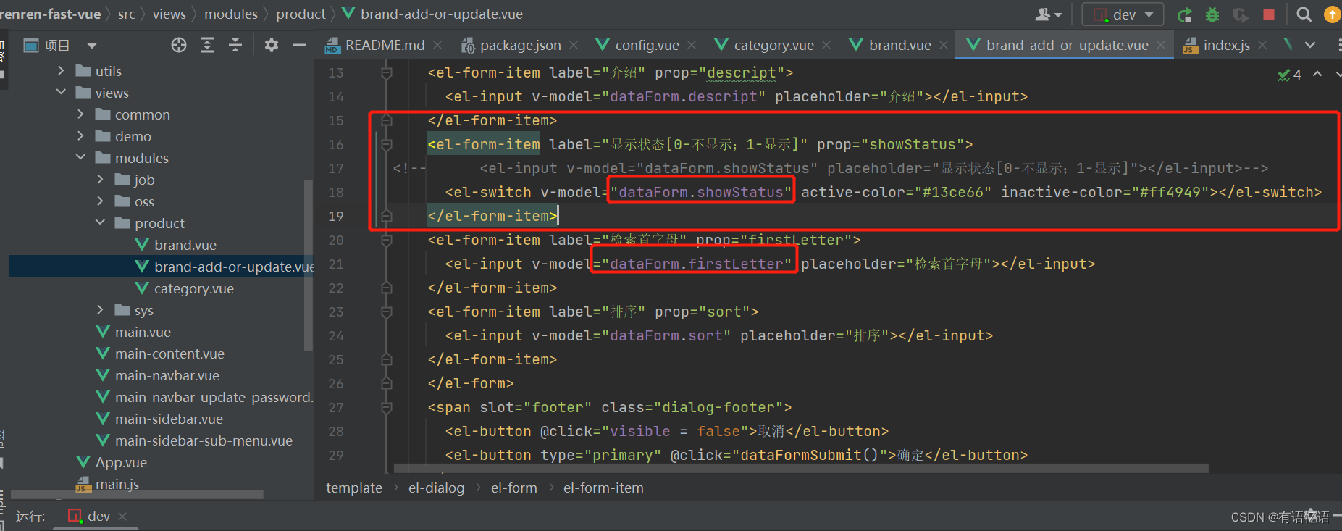Open brand.vue in the project tree

coord(176,245)
